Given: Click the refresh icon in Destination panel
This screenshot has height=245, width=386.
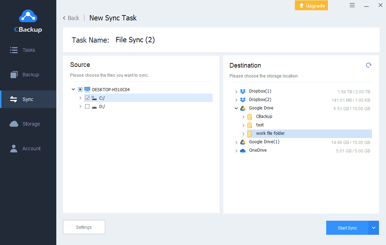Looking at the screenshot, I should [x=368, y=65].
